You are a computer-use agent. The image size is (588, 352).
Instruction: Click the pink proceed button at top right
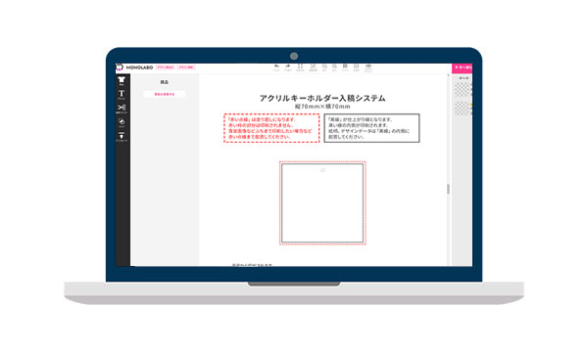pos(462,67)
